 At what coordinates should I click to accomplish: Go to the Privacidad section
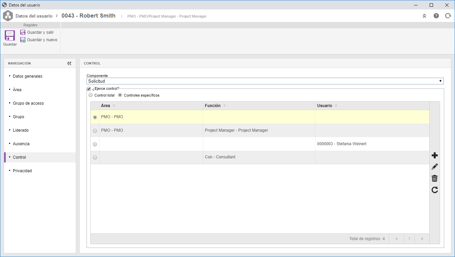coord(22,171)
